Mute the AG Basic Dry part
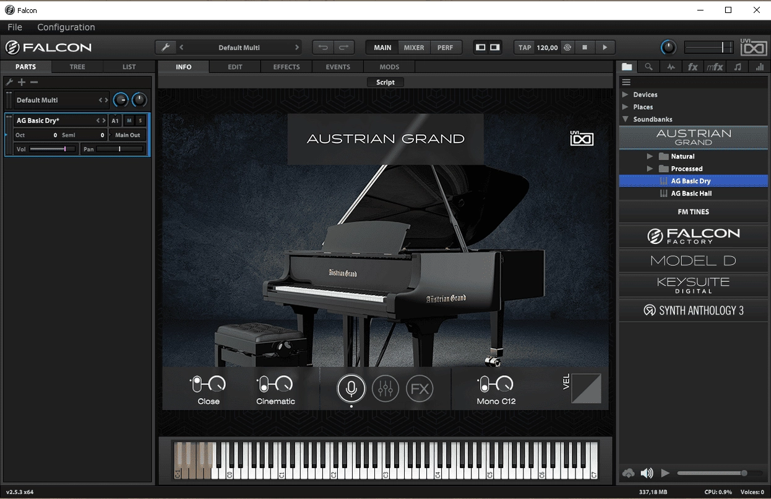Screen dimensions: 771x499 pyautogui.click(x=129, y=121)
